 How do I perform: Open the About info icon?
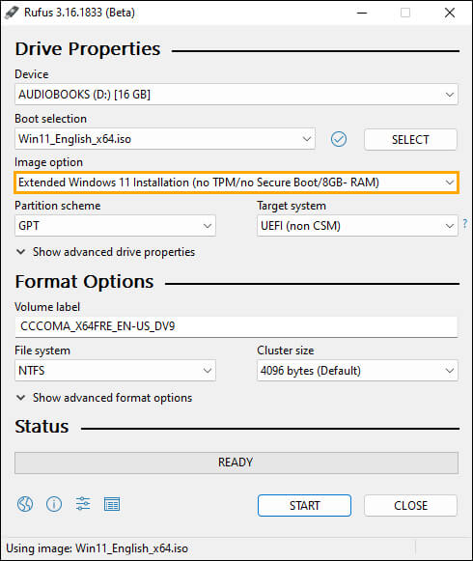pyautogui.click(x=54, y=504)
